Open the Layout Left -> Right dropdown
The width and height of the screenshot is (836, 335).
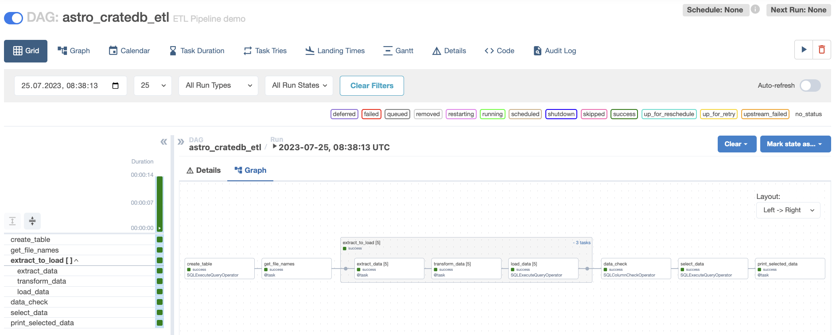788,210
